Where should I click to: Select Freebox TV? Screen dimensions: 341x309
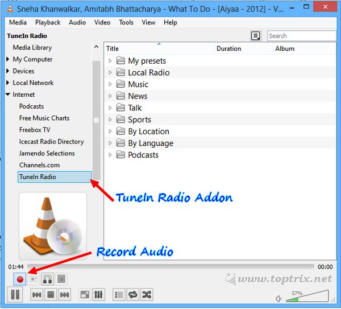point(35,130)
